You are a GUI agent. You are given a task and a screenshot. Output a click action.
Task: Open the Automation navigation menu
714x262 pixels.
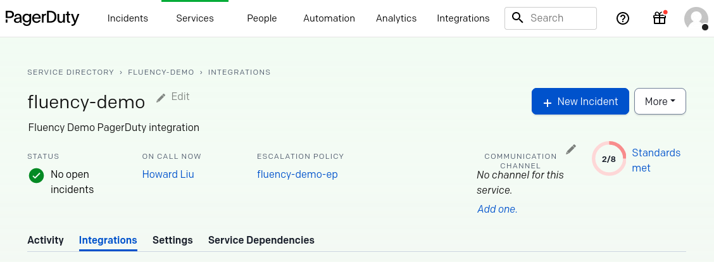pos(329,18)
